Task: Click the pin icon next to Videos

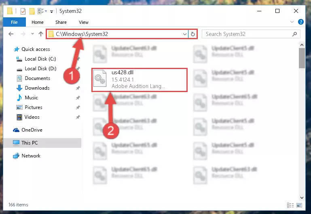Action: point(78,117)
